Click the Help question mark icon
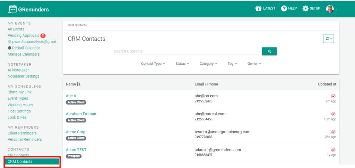Viewport: 355px width, 168px height. click(284, 8)
